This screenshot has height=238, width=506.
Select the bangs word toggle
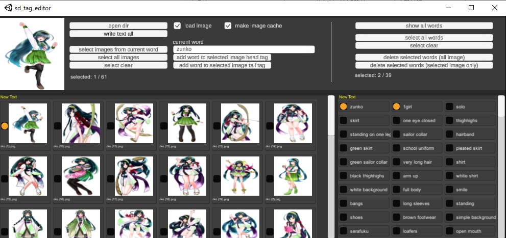pyautogui.click(x=344, y=203)
